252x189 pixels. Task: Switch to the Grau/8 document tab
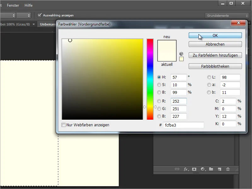pyautogui.click(x=15, y=24)
